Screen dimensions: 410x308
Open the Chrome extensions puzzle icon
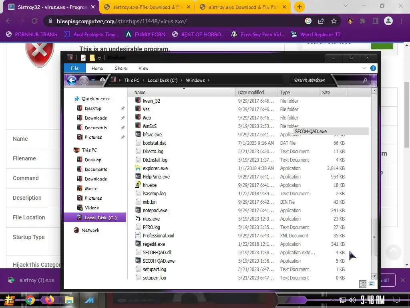362,21
